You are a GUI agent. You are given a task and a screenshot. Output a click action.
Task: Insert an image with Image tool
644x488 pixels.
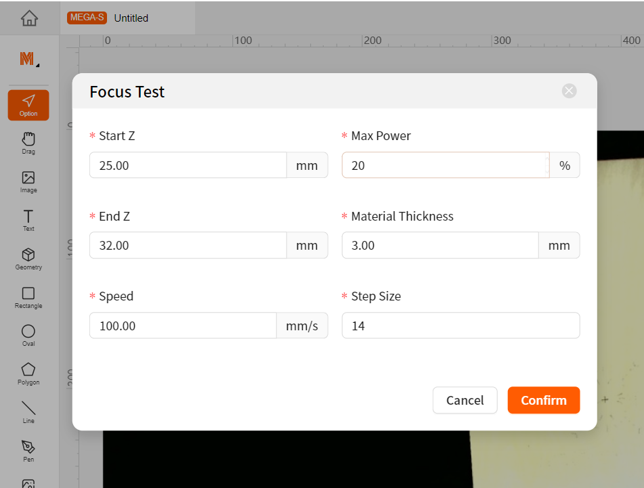click(x=28, y=182)
